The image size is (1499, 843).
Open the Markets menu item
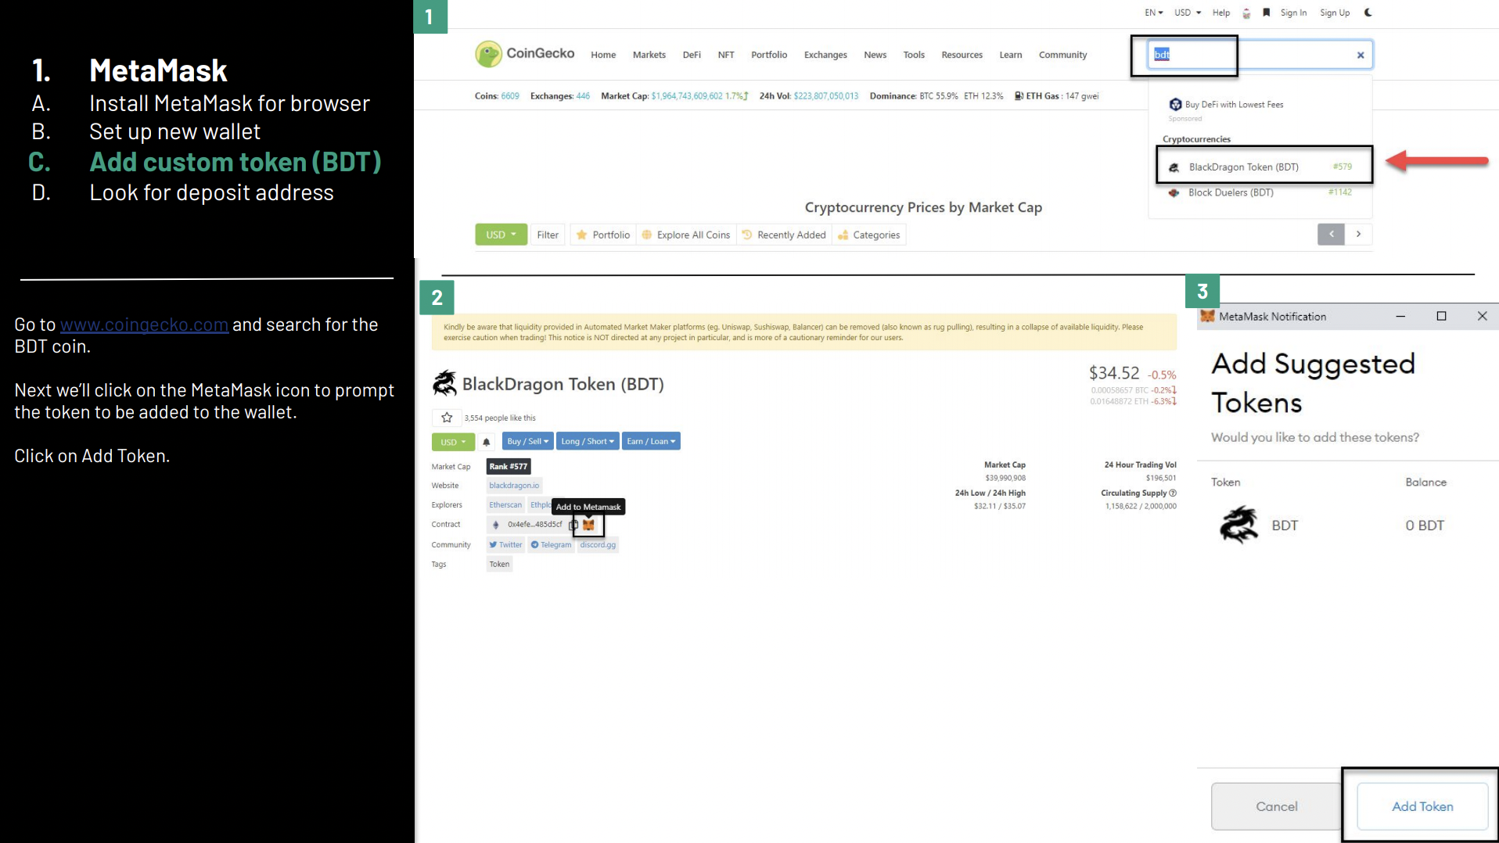click(649, 55)
